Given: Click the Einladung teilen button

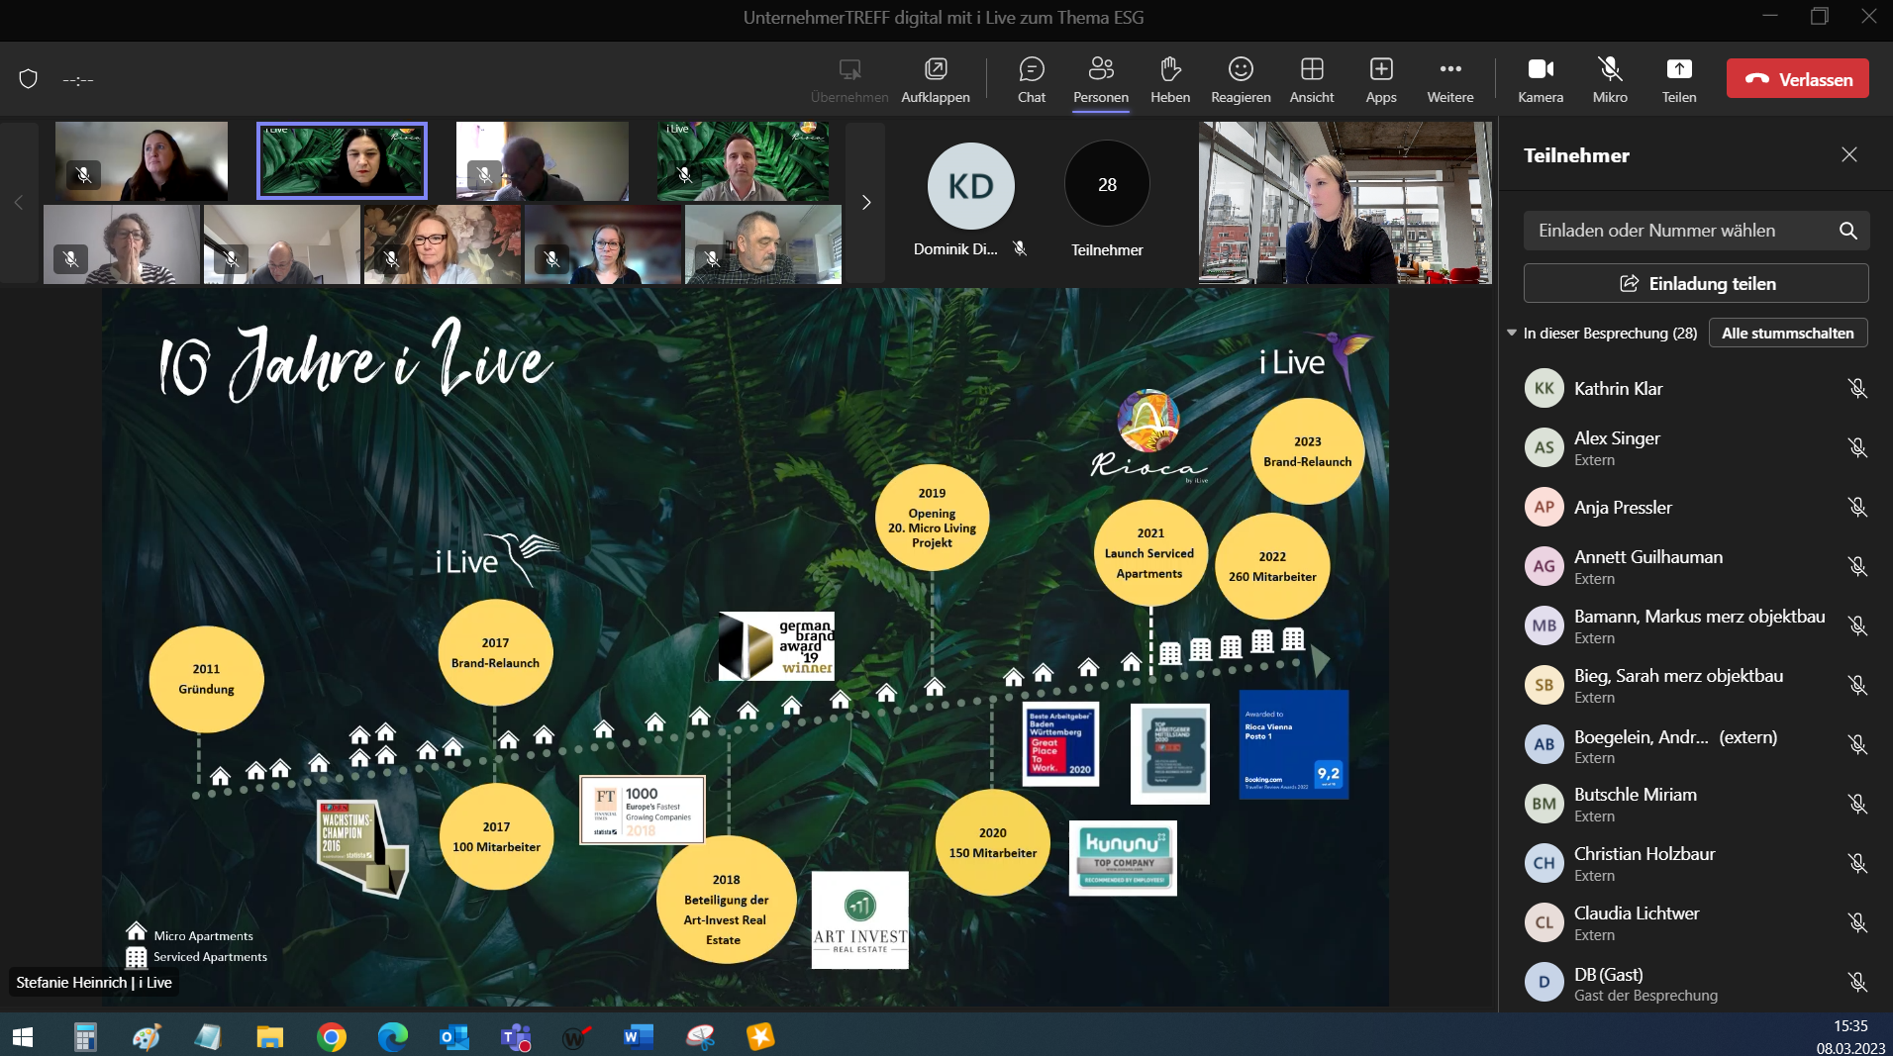Looking at the screenshot, I should pyautogui.click(x=1695, y=284).
